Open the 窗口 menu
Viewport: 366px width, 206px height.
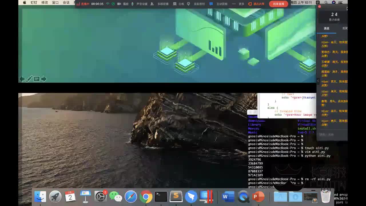point(55,3)
